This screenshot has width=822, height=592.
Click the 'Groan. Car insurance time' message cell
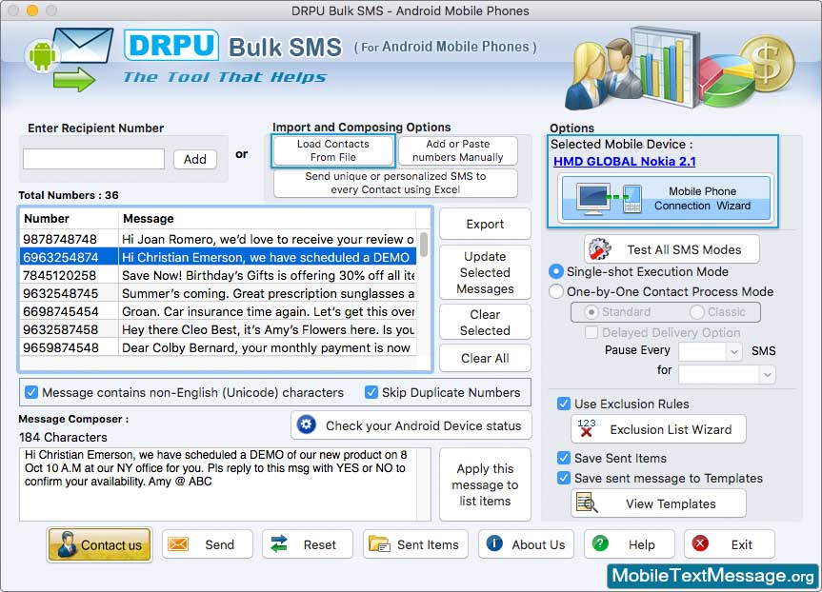[x=268, y=311]
